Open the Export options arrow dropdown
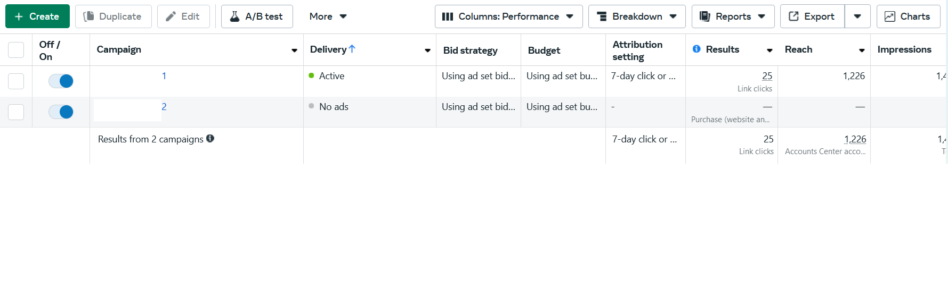The image size is (948, 304). click(x=857, y=16)
